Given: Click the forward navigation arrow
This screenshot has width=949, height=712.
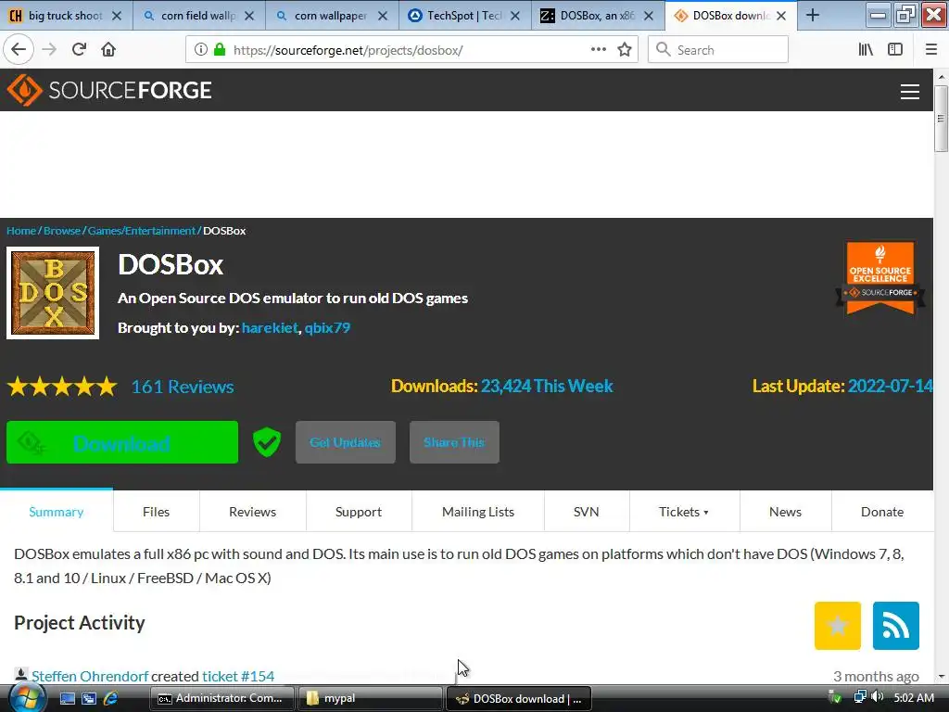Looking at the screenshot, I should (x=50, y=50).
